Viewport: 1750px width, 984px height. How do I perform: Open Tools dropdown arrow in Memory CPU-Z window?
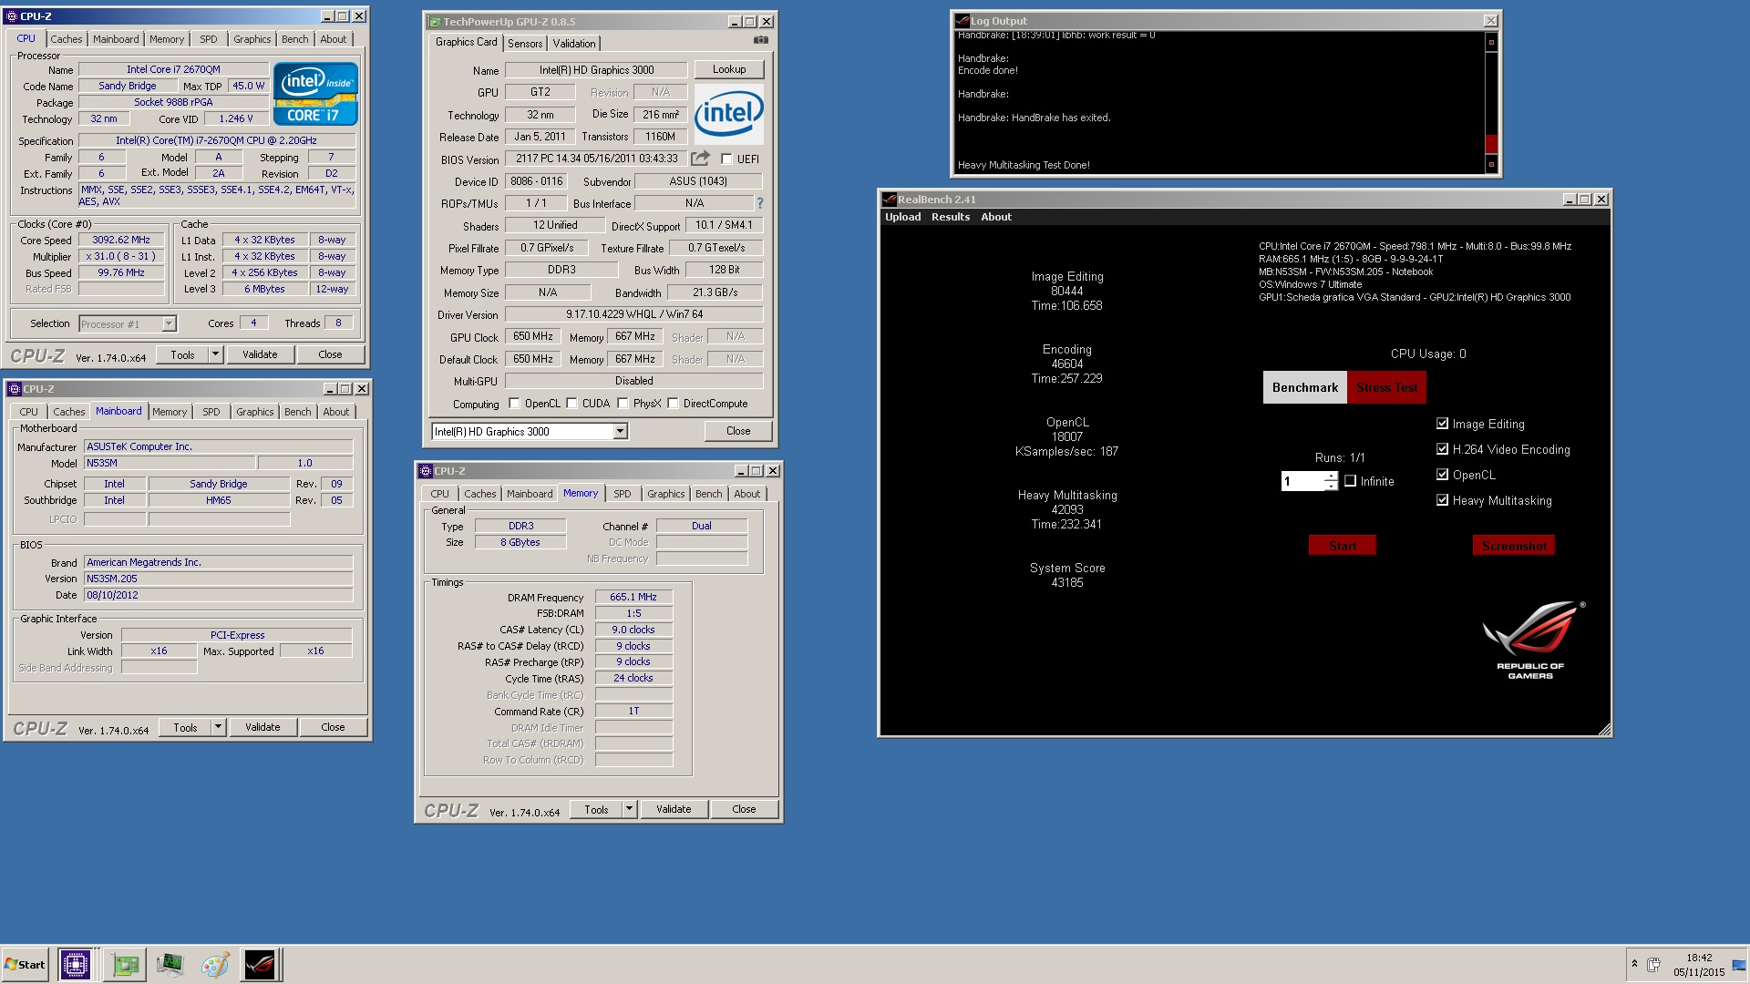coord(629,809)
